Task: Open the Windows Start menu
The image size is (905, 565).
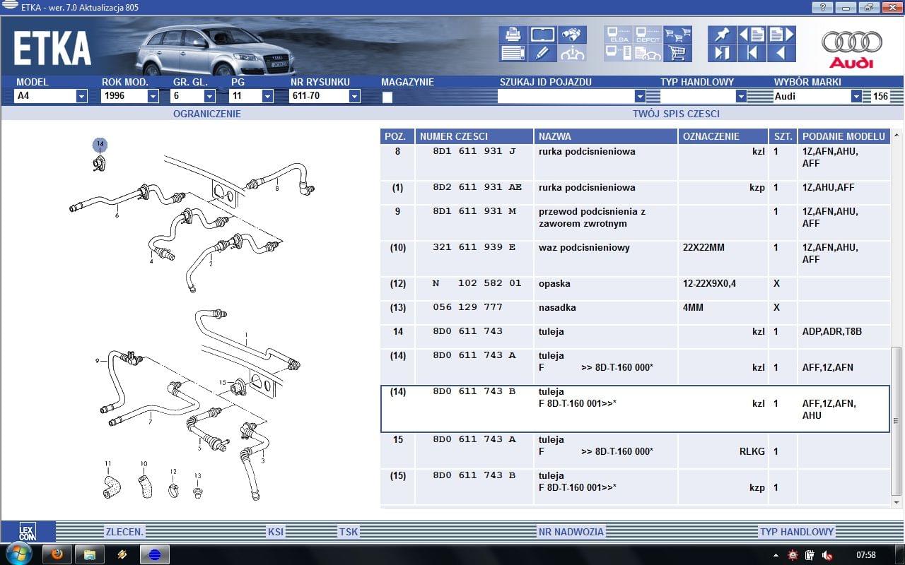Action: coord(18,554)
